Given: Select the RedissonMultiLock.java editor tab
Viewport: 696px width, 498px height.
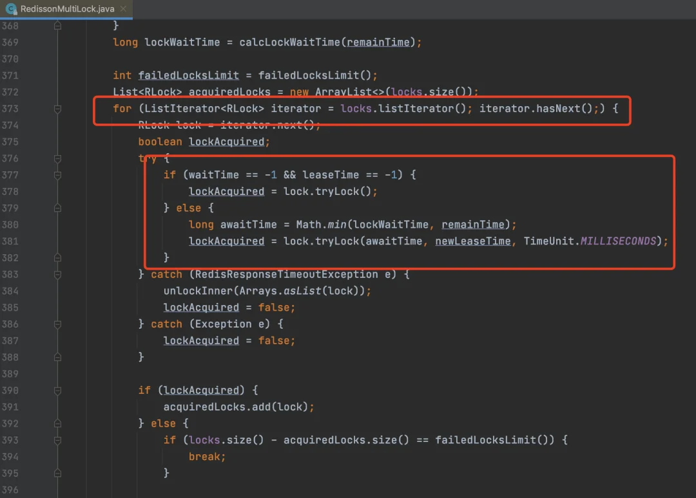Looking at the screenshot, I should tap(66, 9).
